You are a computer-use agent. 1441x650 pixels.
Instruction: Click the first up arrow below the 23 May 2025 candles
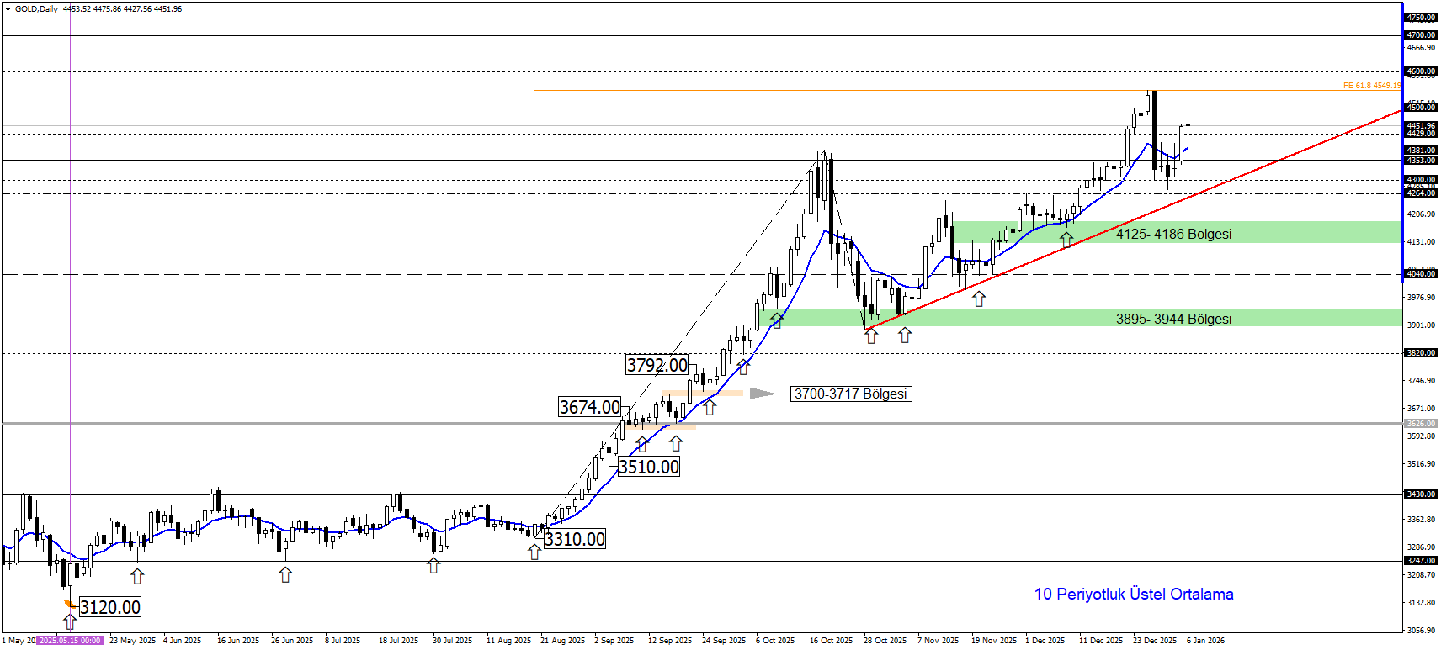pyautogui.click(x=137, y=576)
